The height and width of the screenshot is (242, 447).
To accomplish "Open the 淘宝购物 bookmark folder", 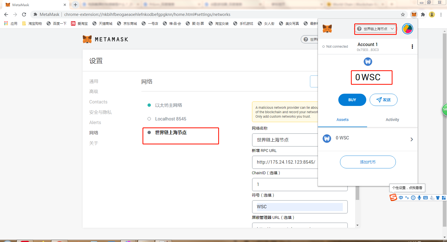I will (x=32, y=23).
